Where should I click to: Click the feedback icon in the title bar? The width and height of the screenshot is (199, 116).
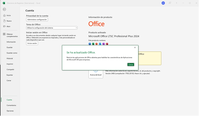point(170,3)
